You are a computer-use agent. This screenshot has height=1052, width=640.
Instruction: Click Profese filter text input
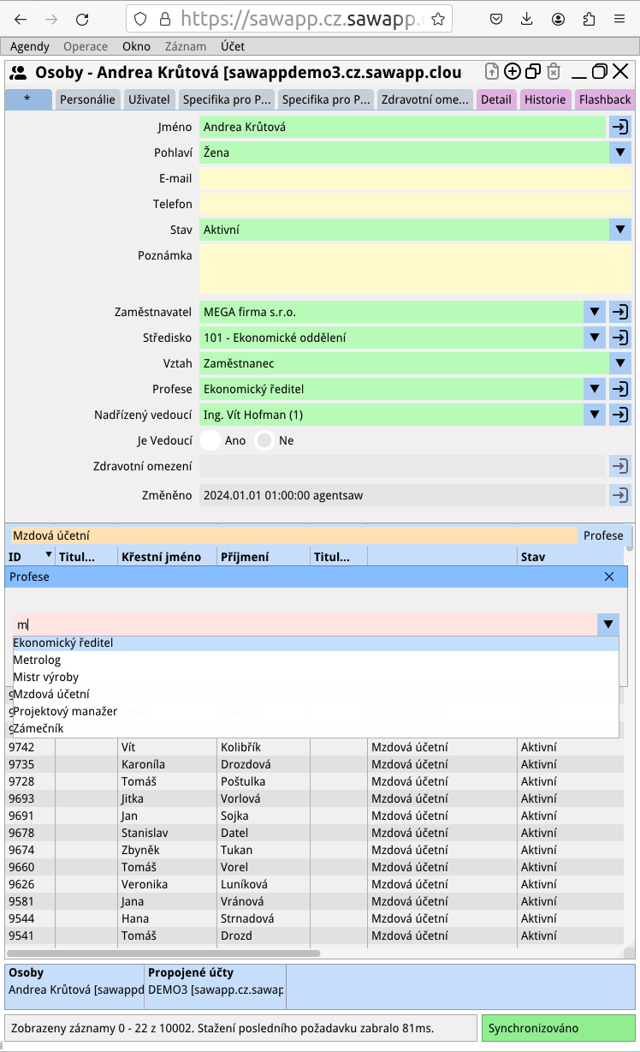[x=305, y=625]
